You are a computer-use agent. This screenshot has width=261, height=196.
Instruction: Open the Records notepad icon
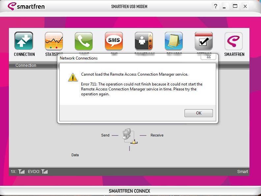(174, 41)
